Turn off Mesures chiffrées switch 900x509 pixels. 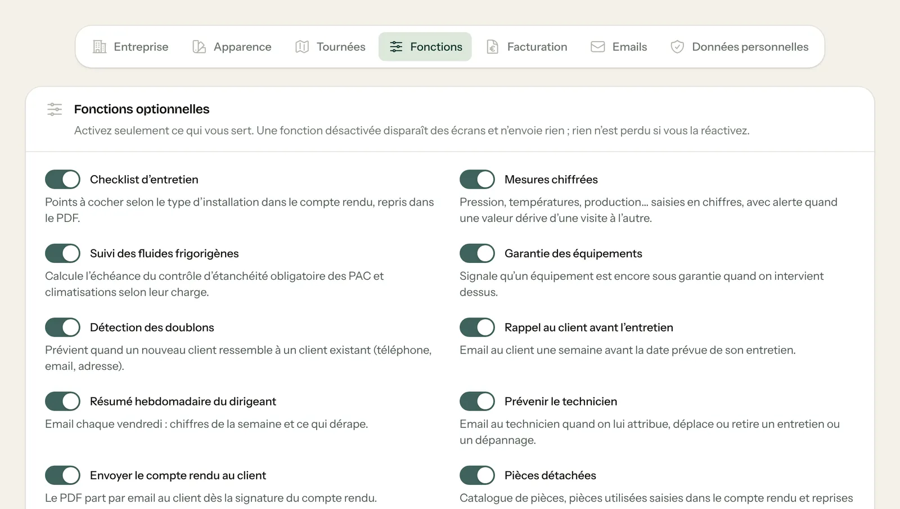[477, 180]
